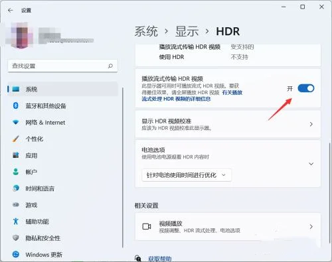This screenshot has width=332, height=262.
Task: Select the Apps icon in sidebar
Action: click(15, 155)
